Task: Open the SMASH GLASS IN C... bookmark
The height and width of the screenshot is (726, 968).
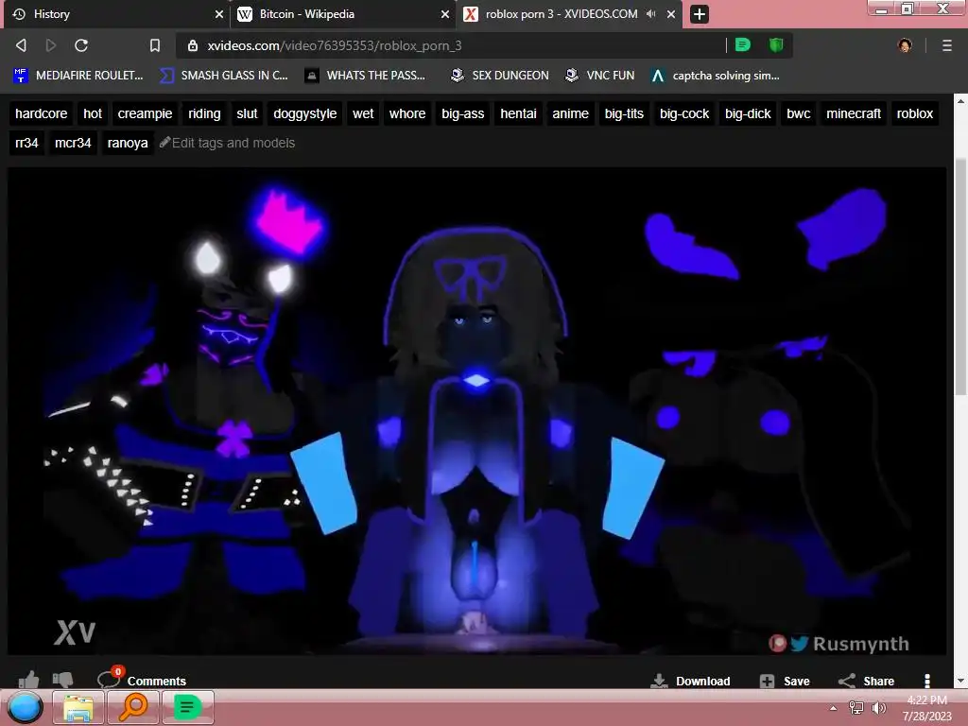Action: click(223, 76)
